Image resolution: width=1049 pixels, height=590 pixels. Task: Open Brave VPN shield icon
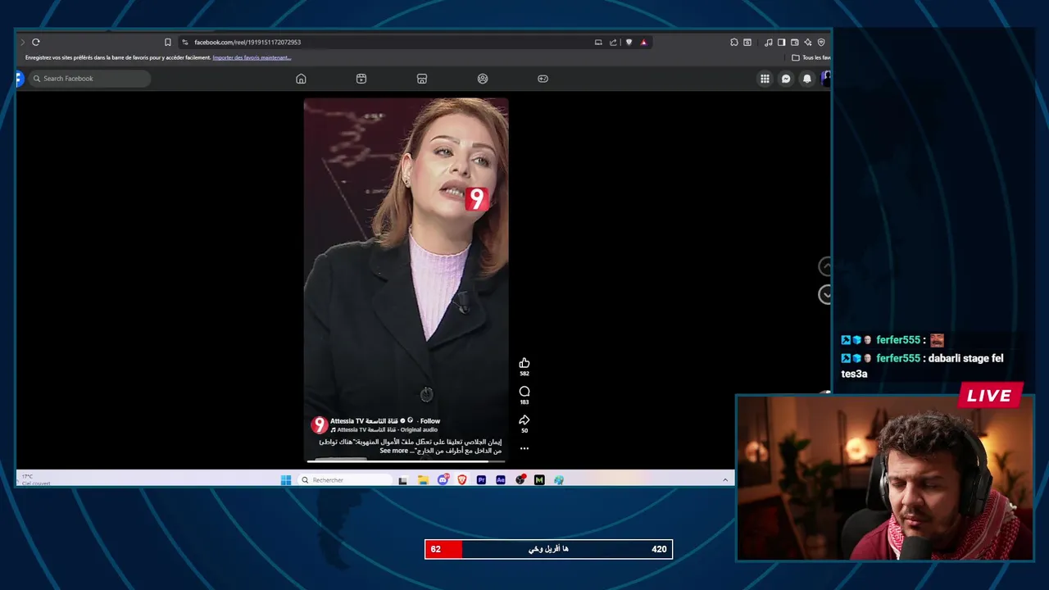[821, 42]
